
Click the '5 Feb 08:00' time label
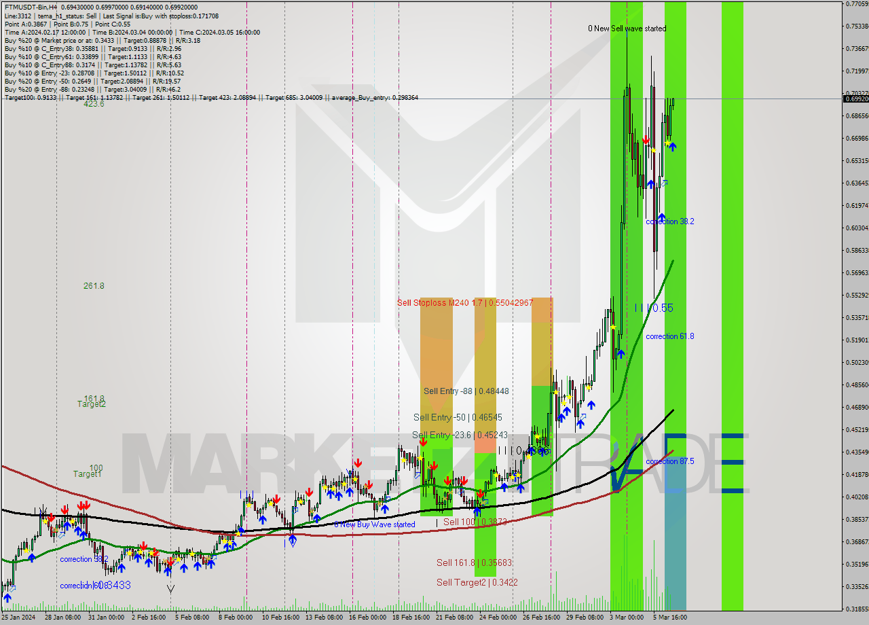click(x=191, y=618)
